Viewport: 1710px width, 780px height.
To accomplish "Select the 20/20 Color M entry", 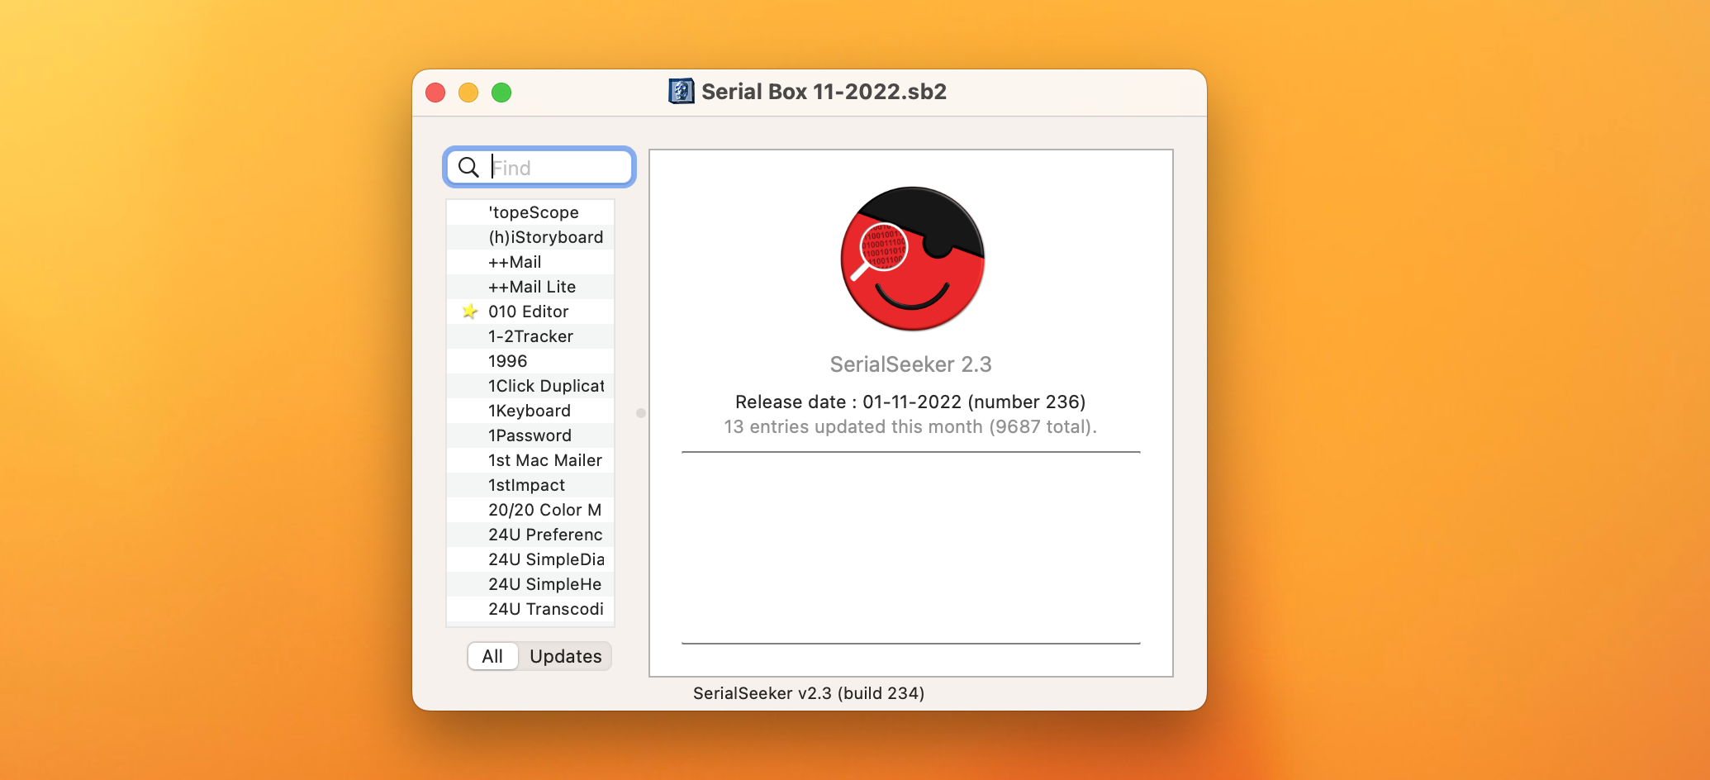I will click(x=530, y=510).
